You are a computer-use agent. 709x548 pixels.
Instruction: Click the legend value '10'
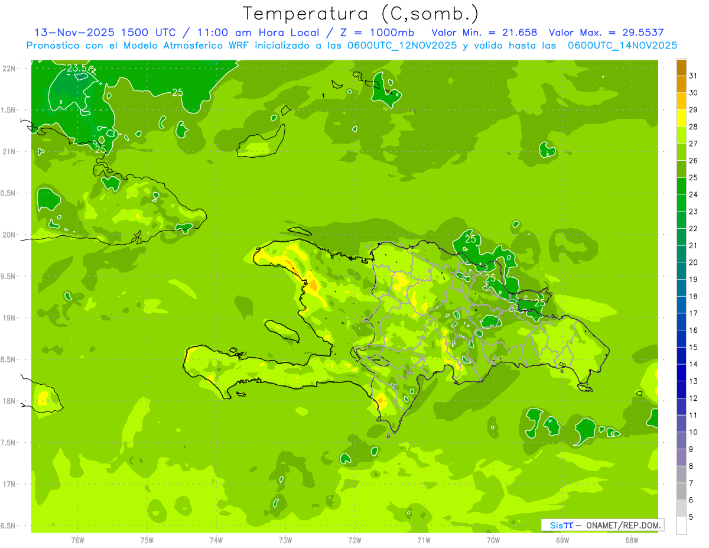(x=694, y=432)
